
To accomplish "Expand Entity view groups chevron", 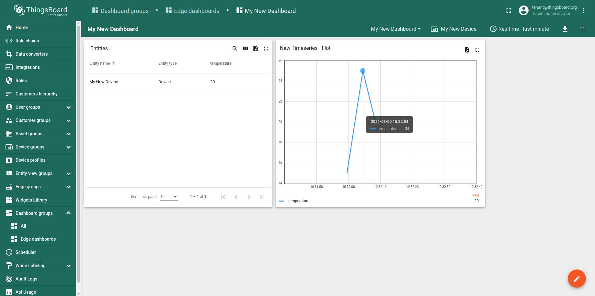I will click(68, 173).
